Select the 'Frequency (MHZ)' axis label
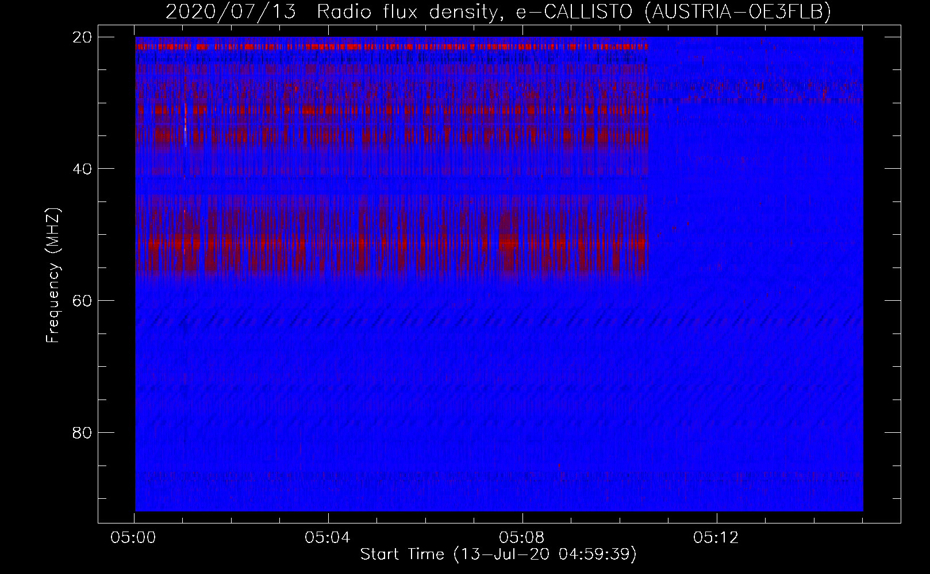This screenshot has height=574, width=930. pyautogui.click(x=53, y=276)
